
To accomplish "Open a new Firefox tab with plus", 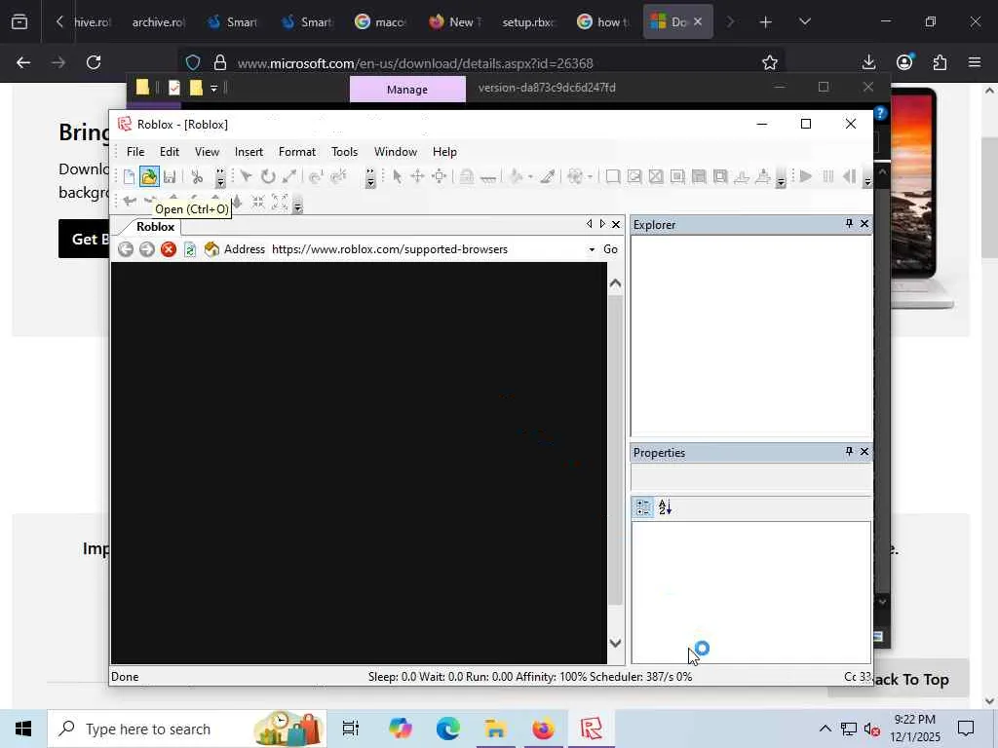I will coord(766,22).
